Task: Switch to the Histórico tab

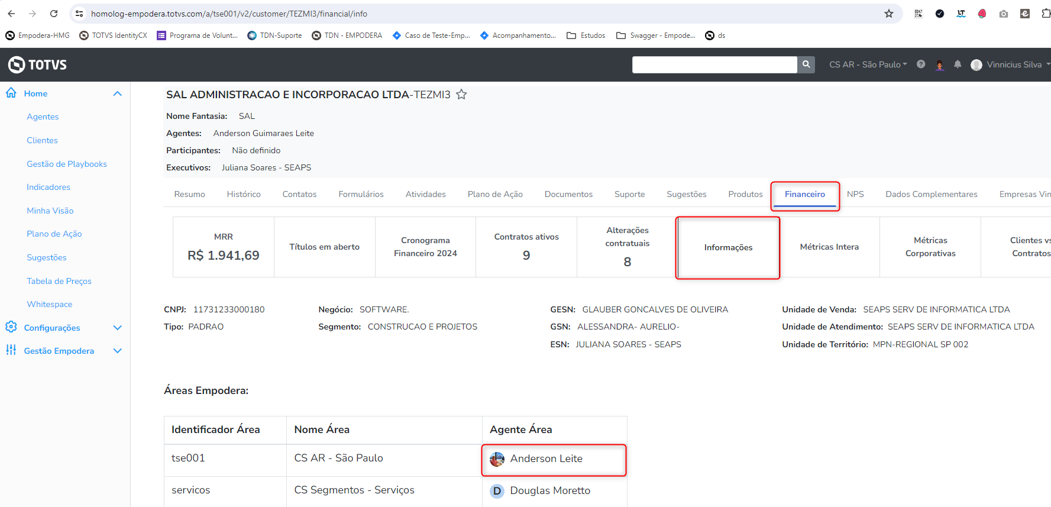Action: (244, 194)
